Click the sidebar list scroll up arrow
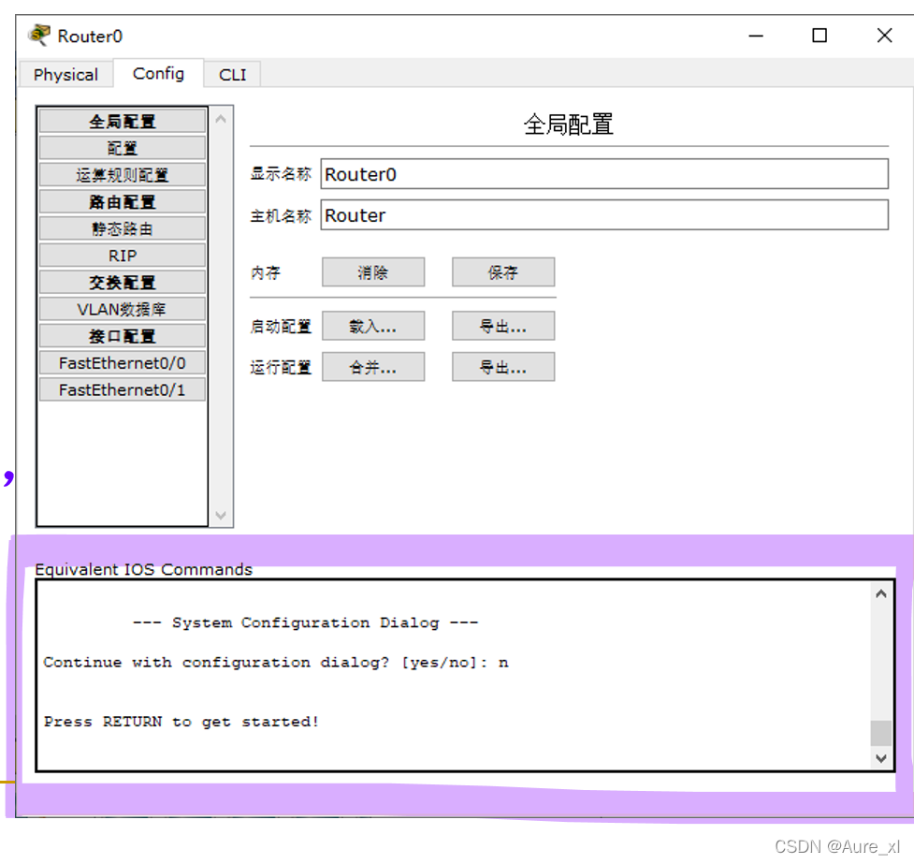 coord(221,119)
